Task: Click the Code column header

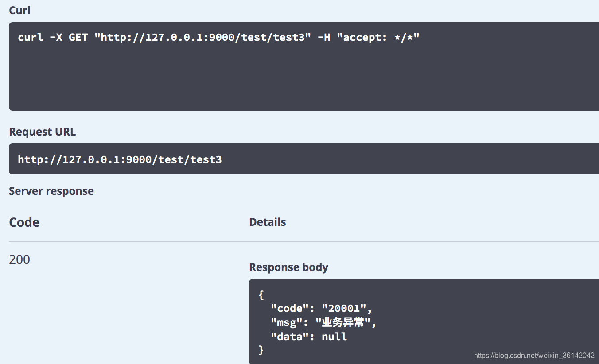Action: (x=24, y=222)
